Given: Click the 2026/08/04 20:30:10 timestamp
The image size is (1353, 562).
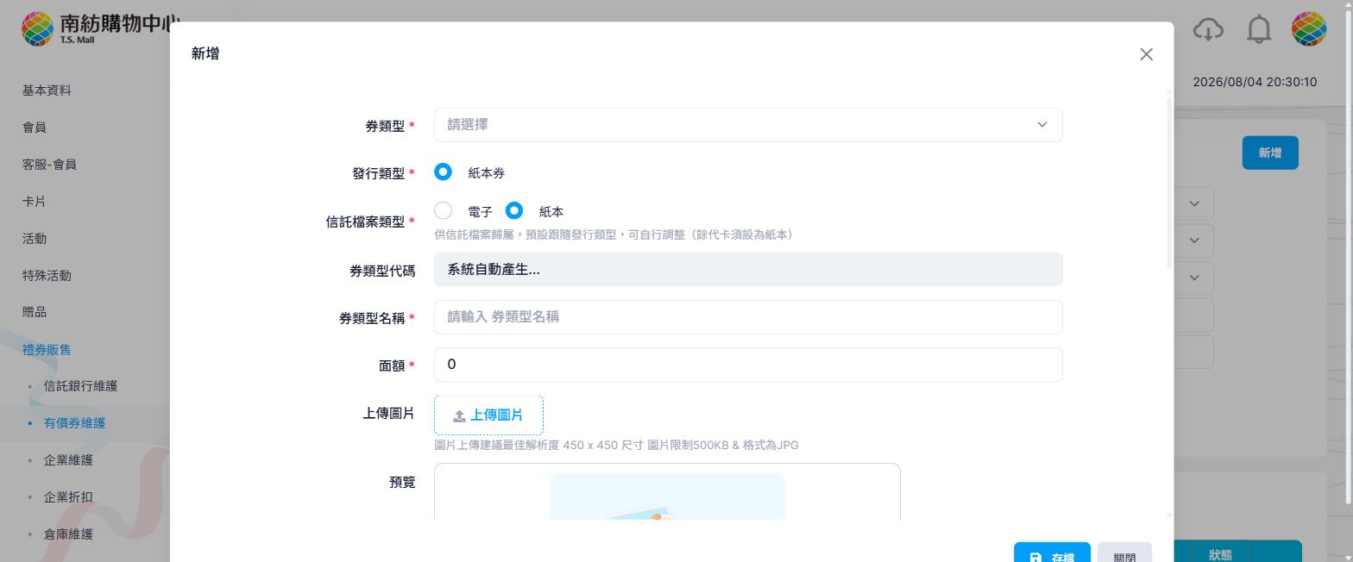Looking at the screenshot, I should click(1255, 82).
